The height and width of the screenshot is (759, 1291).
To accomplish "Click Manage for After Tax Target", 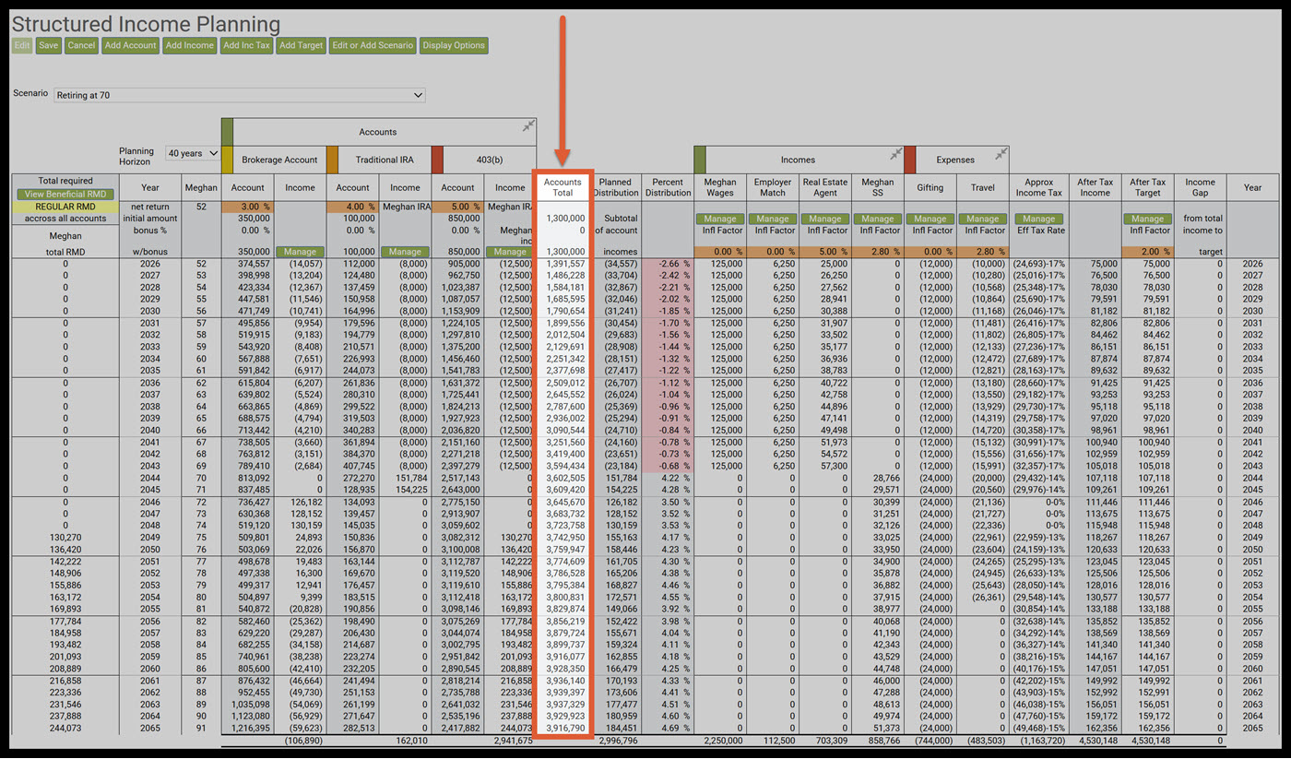I will pyautogui.click(x=1147, y=219).
